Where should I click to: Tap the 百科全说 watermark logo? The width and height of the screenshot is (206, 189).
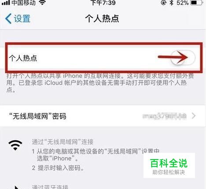[169, 165]
